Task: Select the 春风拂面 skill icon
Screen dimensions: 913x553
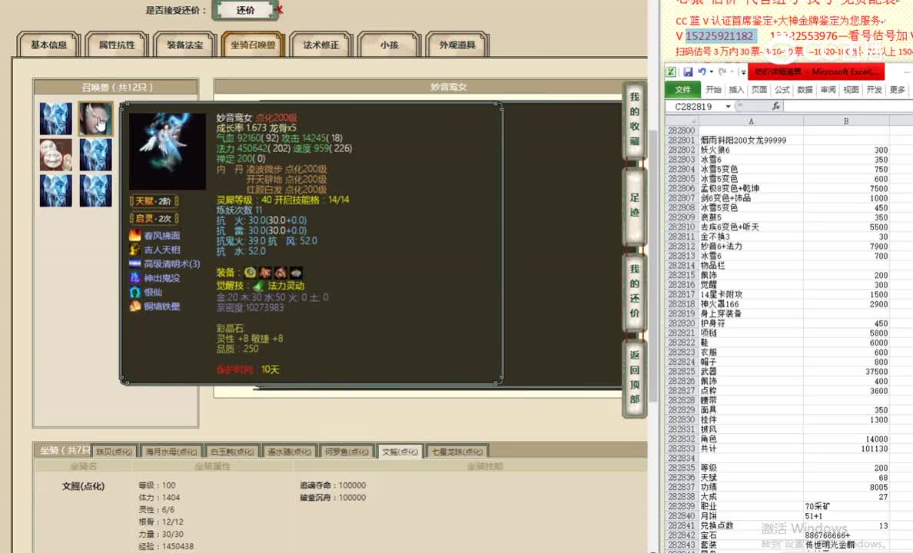Action: [x=135, y=235]
